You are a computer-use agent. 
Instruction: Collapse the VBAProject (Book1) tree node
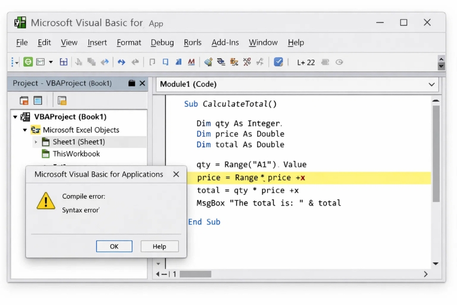16,117
